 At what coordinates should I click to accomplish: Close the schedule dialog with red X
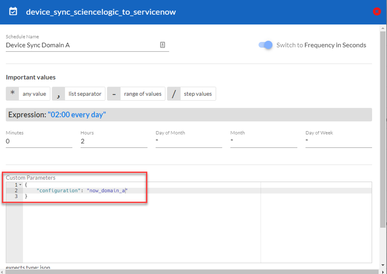pyautogui.click(x=377, y=12)
